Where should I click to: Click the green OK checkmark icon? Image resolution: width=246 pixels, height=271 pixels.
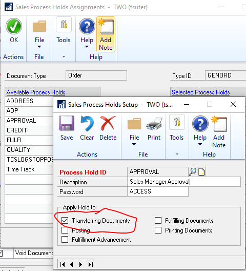click(14, 26)
